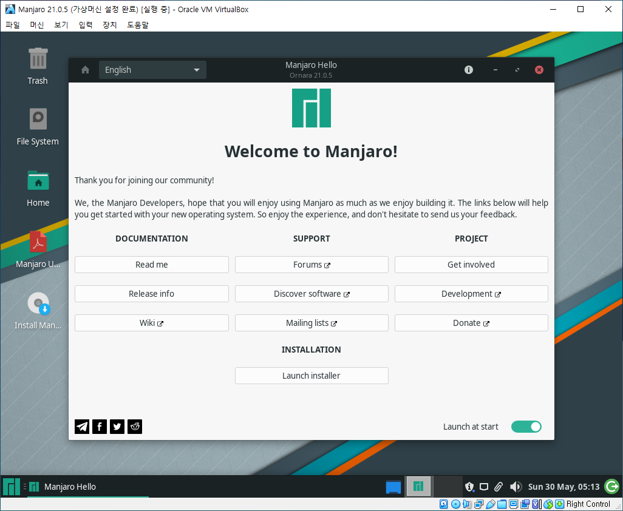This screenshot has height=511, width=623.
Task: Click the green logout icon in panel
Action: (611, 486)
